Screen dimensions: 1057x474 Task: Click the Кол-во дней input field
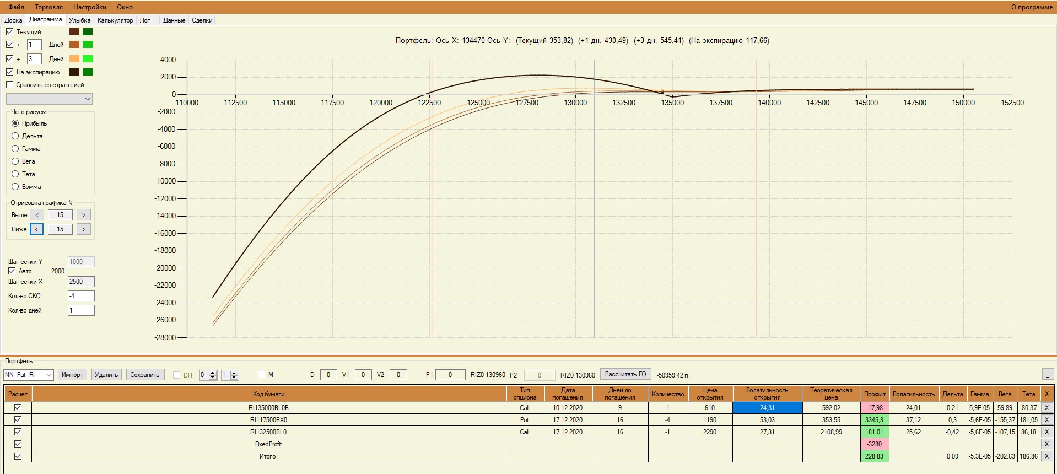[x=81, y=310]
